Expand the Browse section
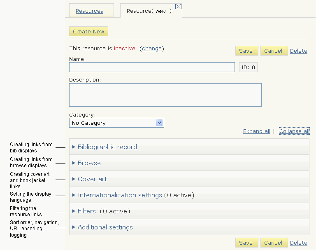Screen dimensions: 316x250 tap(189, 163)
